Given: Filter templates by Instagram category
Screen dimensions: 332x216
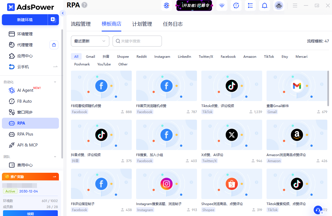Looking at the screenshot, I should click(162, 56).
